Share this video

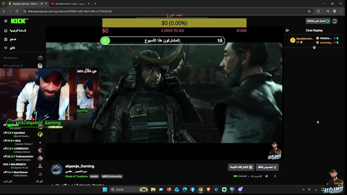point(266,176)
